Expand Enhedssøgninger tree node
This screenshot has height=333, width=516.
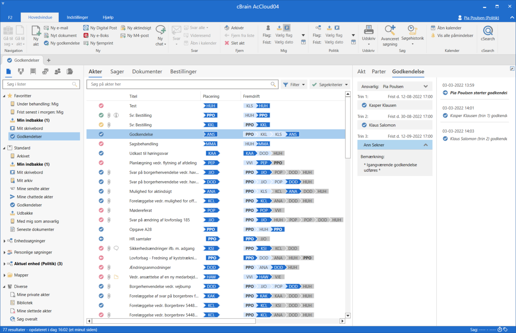(x=4, y=241)
